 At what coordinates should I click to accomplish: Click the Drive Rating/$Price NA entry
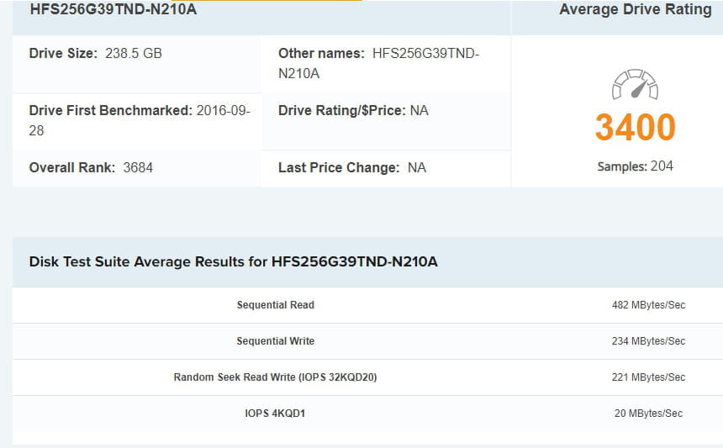tap(353, 111)
